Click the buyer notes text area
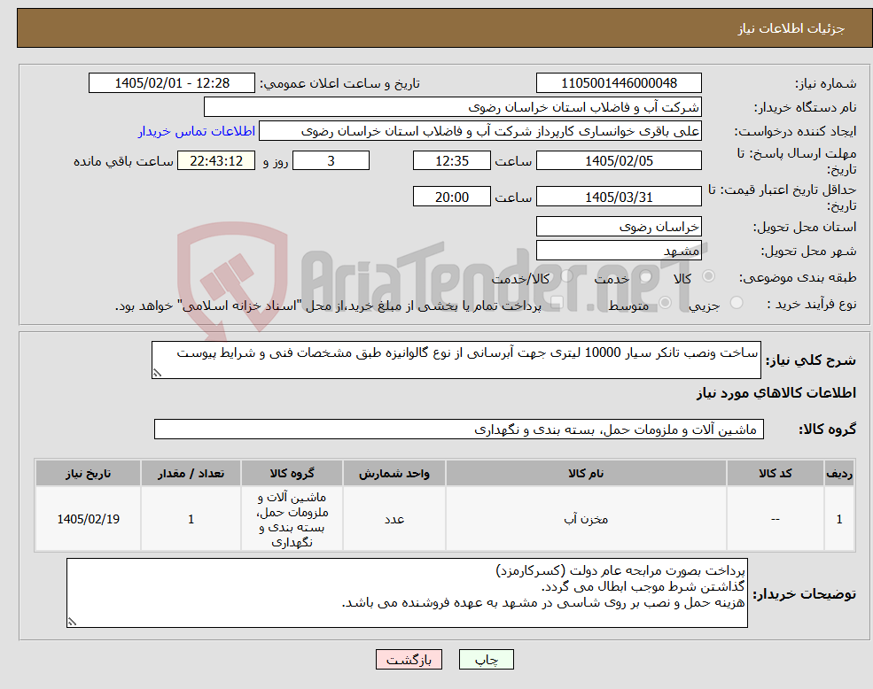 407,593
